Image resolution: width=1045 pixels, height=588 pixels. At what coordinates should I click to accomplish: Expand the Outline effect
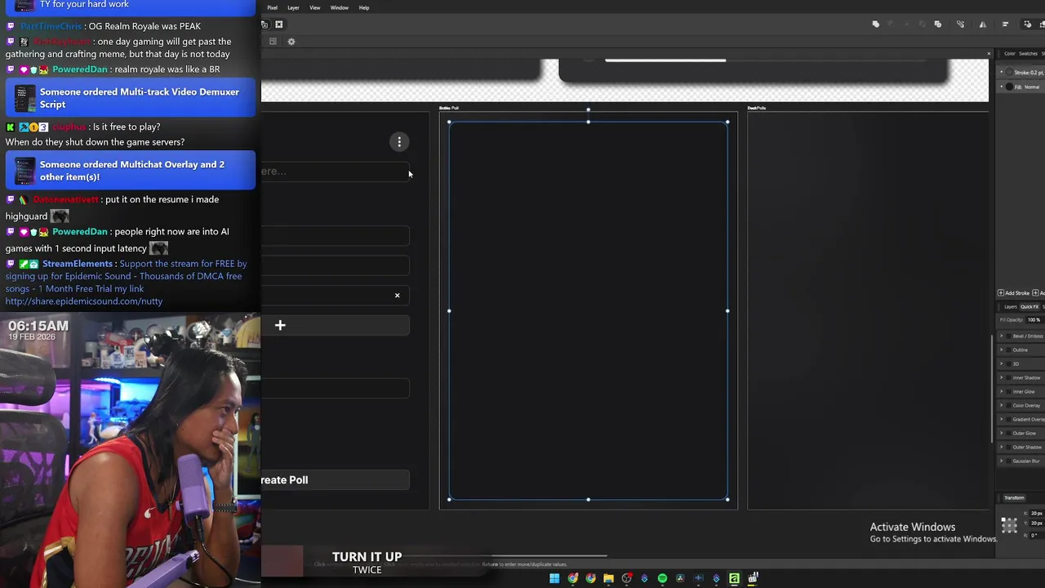point(1002,350)
